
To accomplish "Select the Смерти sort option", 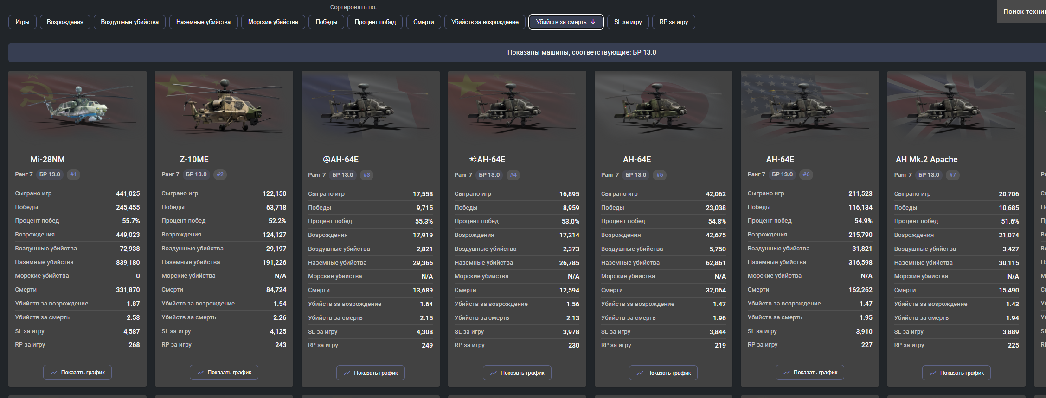I will click(424, 22).
